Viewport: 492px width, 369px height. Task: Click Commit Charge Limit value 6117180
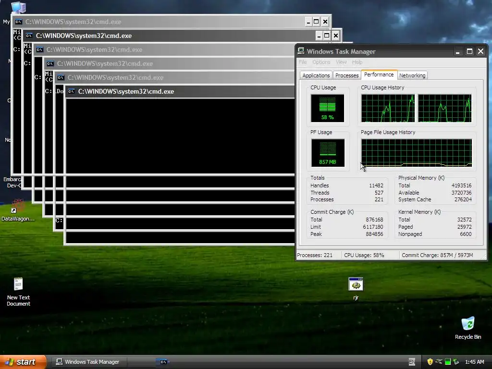[x=373, y=227]
